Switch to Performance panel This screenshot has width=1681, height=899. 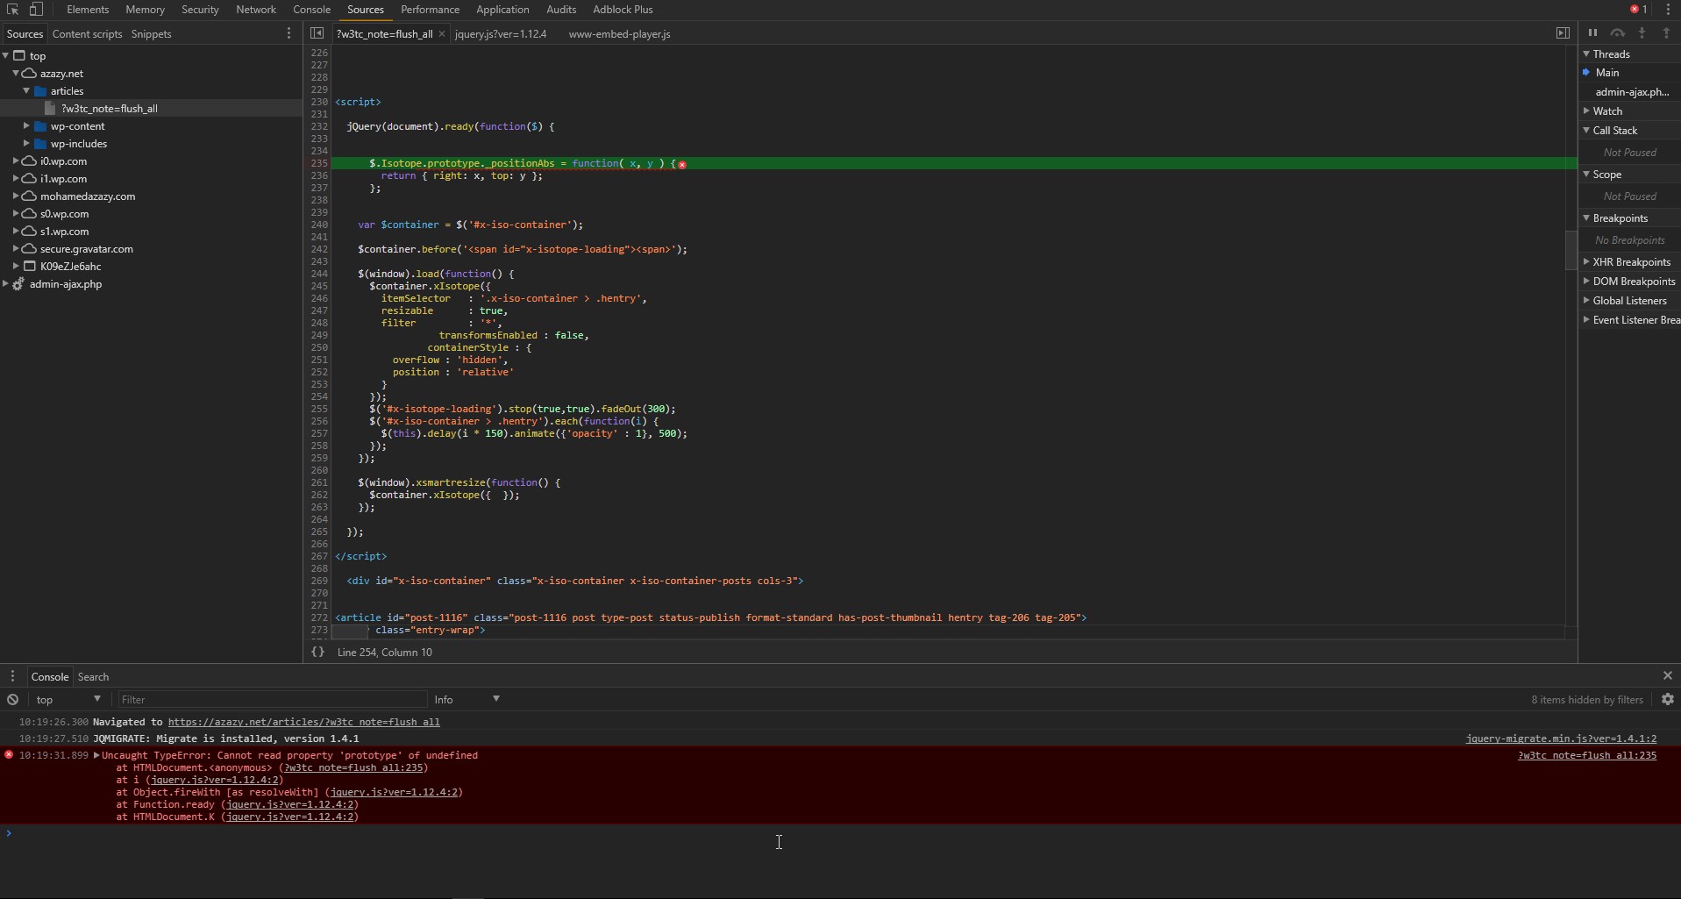click(430, 10)
